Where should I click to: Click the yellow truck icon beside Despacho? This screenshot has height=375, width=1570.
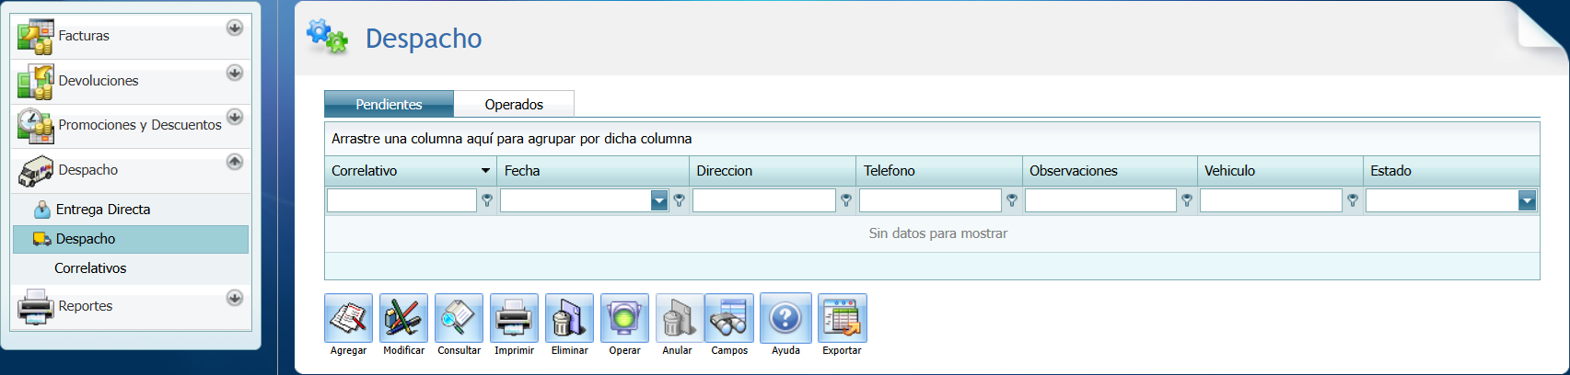(41, 239)
